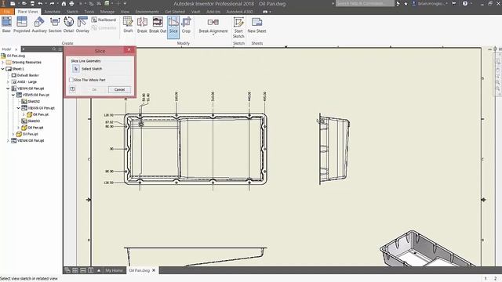Select the Auxiliary view tool

(x=39, y=24)
